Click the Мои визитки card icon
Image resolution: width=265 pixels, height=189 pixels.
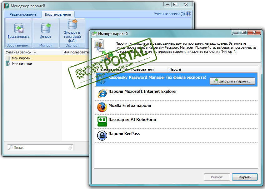coord(8,64)
